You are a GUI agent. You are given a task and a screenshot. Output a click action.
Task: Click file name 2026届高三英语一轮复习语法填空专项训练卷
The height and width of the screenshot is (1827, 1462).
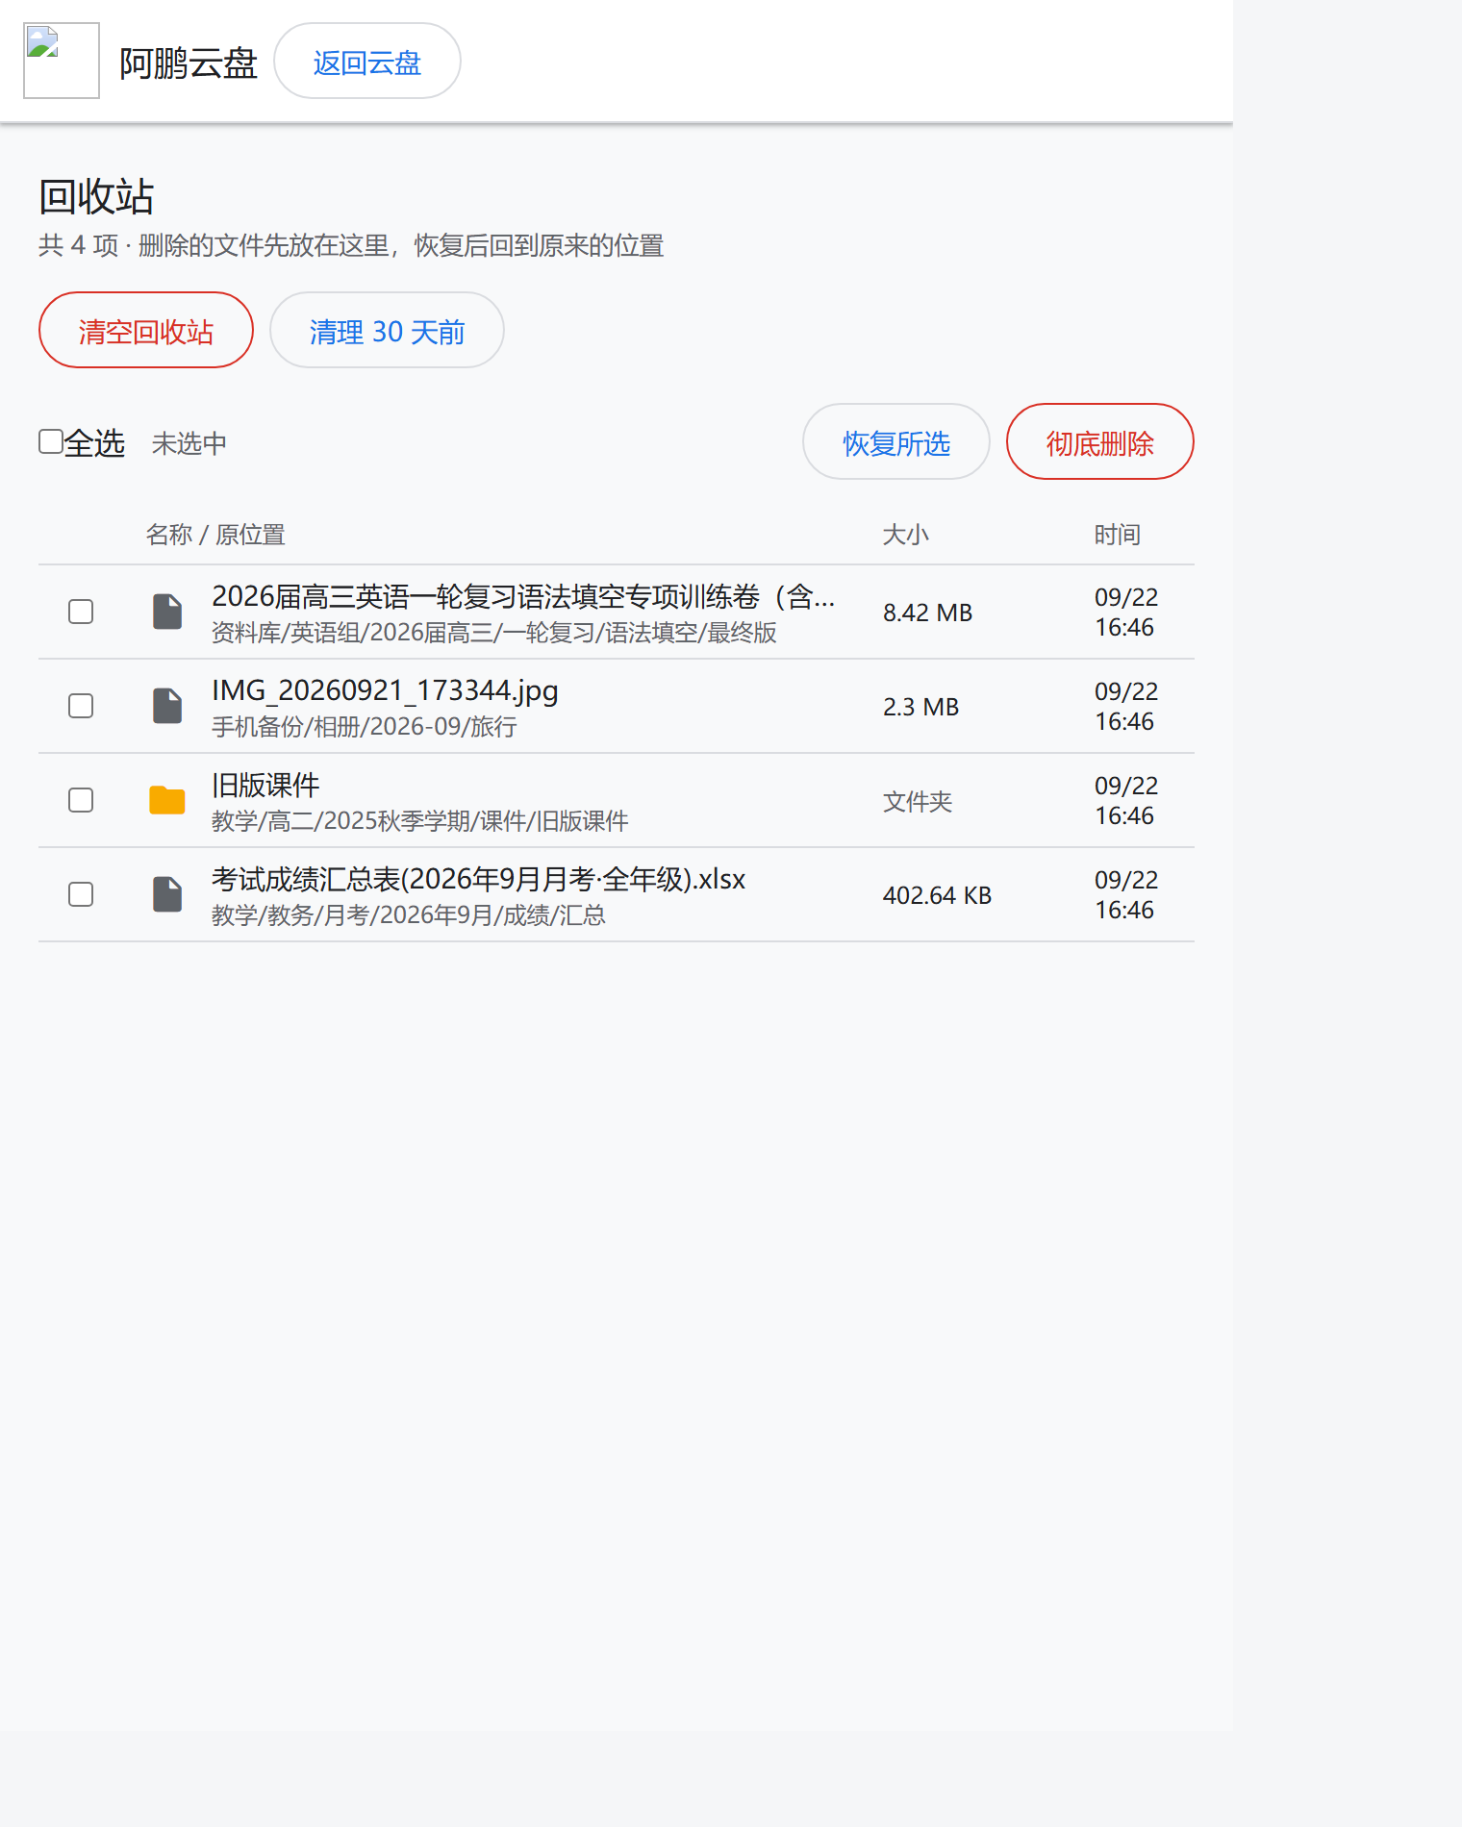coord(523,596)
